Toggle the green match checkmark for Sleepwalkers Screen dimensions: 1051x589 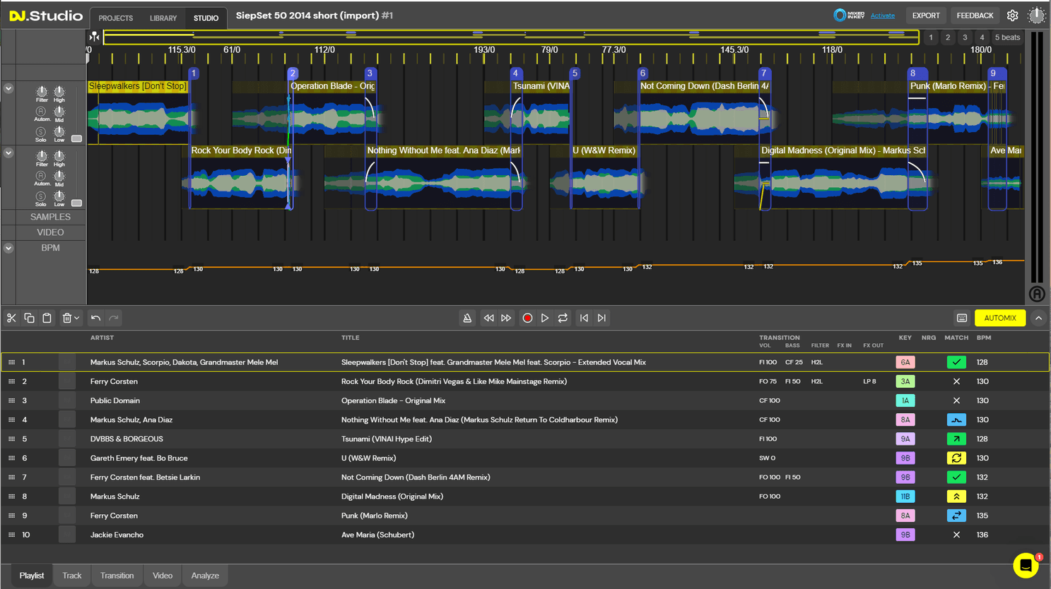[x=956, y=362]
